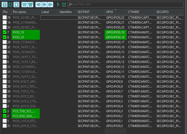Image resolution: width=187 pixels, height=134 pixels.
Task: Click the lightning bolt power icon
Action: pos(58,5)
